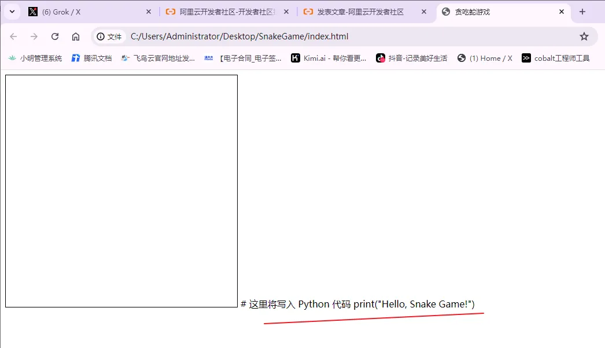Switch to 发表文章-阿里云开发者社区 tab
605x348 pixels.
pyautogui.click(x=365, y=12)
